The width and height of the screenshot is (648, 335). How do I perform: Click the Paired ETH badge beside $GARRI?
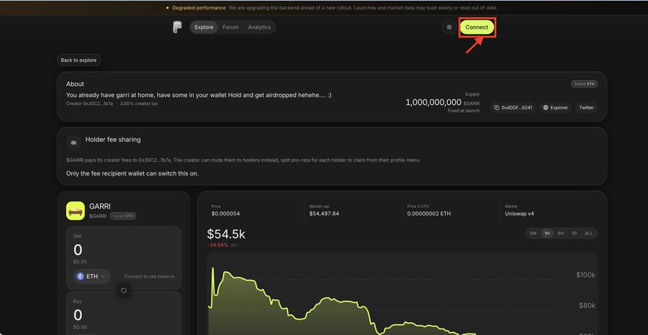pos(122,216)
